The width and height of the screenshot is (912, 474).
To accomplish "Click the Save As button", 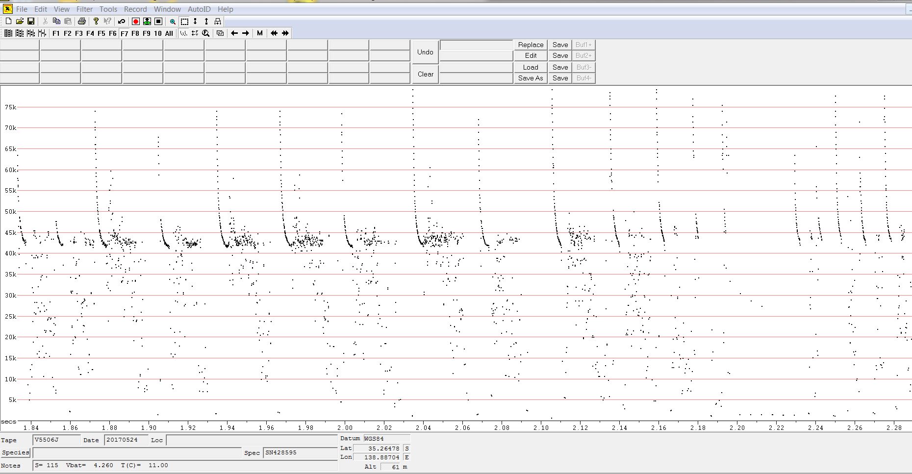I will click(x=531, y=78).
